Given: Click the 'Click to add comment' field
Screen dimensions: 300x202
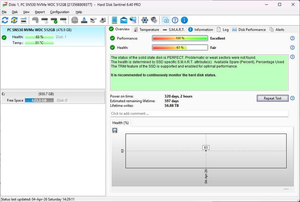Looking at the screenshot, I should click(199, 114).
